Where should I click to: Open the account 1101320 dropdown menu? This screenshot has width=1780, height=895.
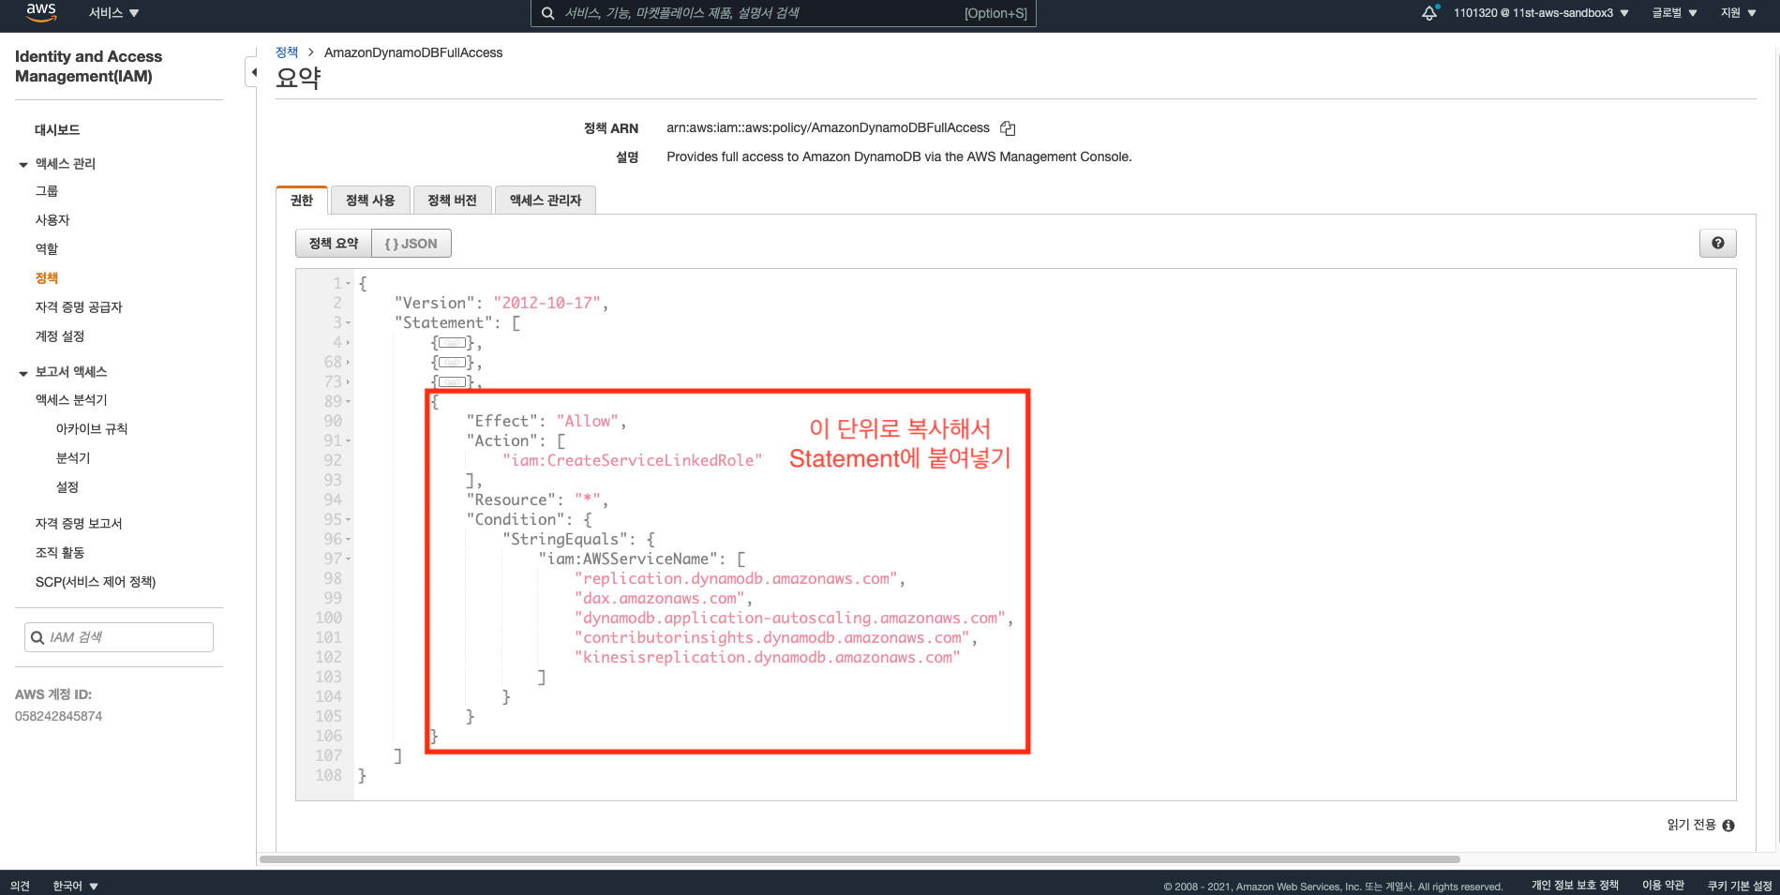(x=1541, y=13)
